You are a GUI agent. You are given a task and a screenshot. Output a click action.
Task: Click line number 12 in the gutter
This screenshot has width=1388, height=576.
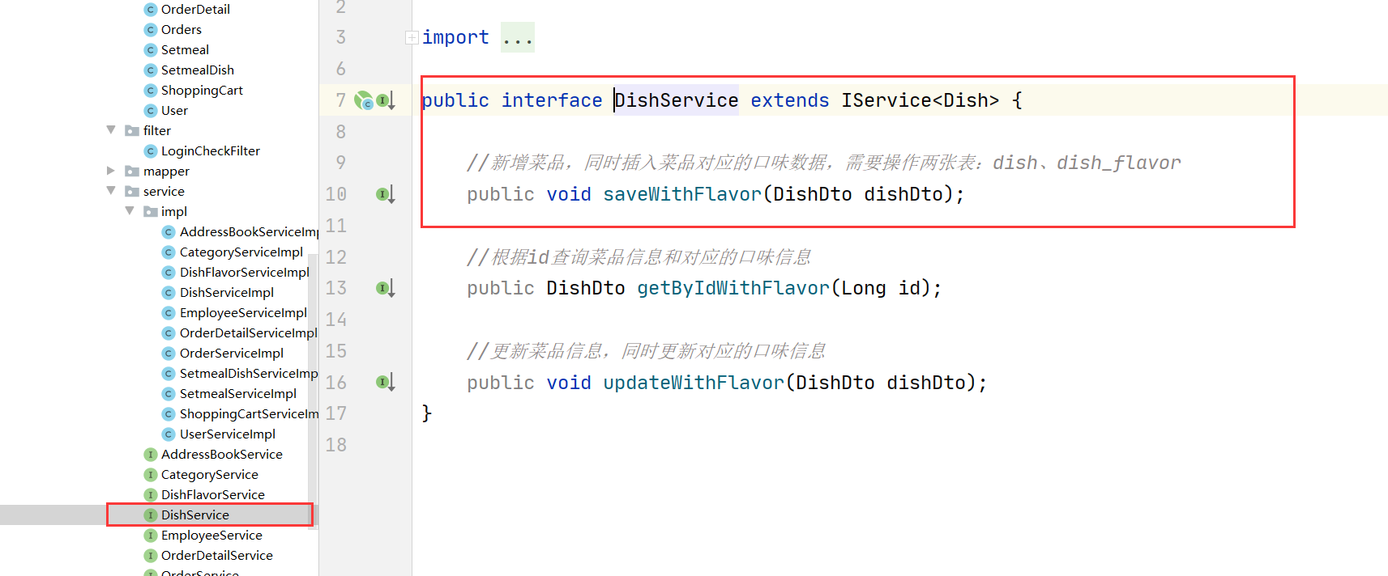[335, 257]
